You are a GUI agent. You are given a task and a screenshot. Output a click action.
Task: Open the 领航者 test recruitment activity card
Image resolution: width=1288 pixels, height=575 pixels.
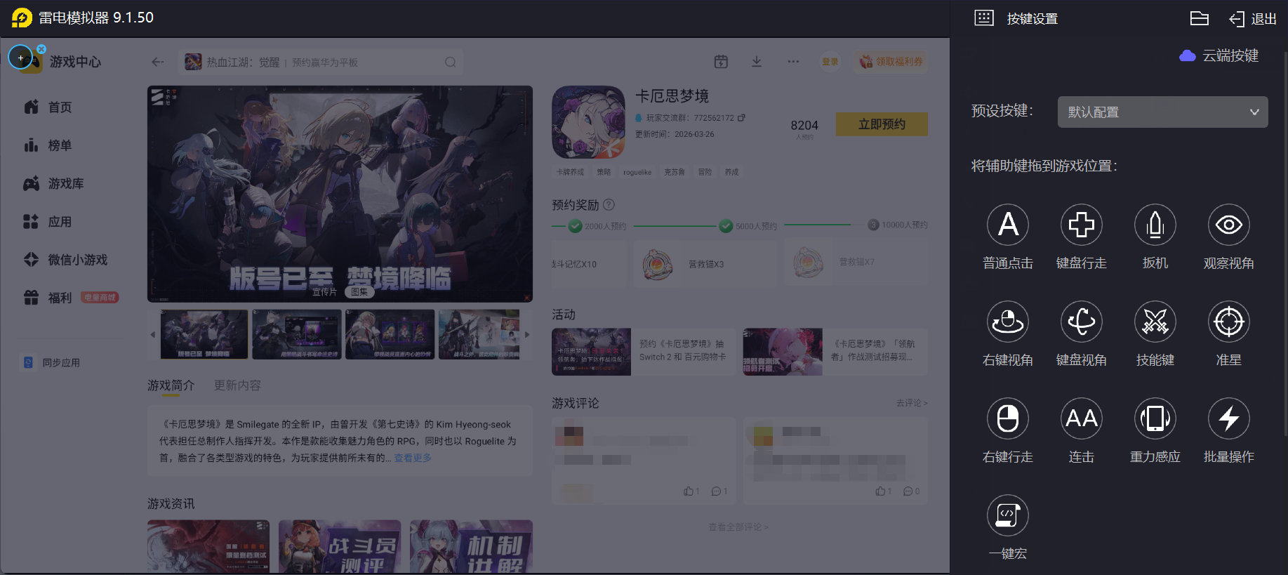click(x=835, y=352)
